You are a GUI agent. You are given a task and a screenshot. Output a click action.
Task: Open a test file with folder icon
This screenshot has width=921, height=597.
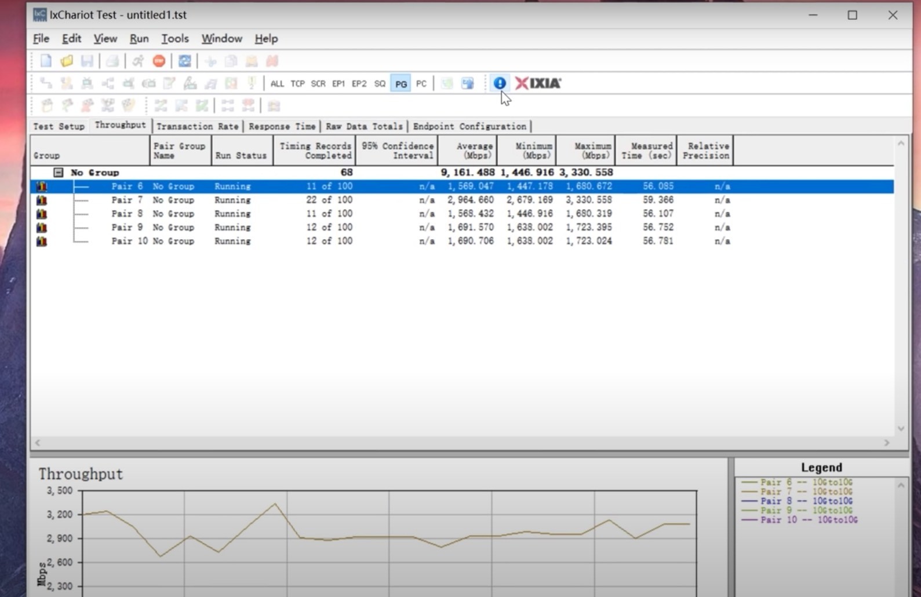(67, 61)
